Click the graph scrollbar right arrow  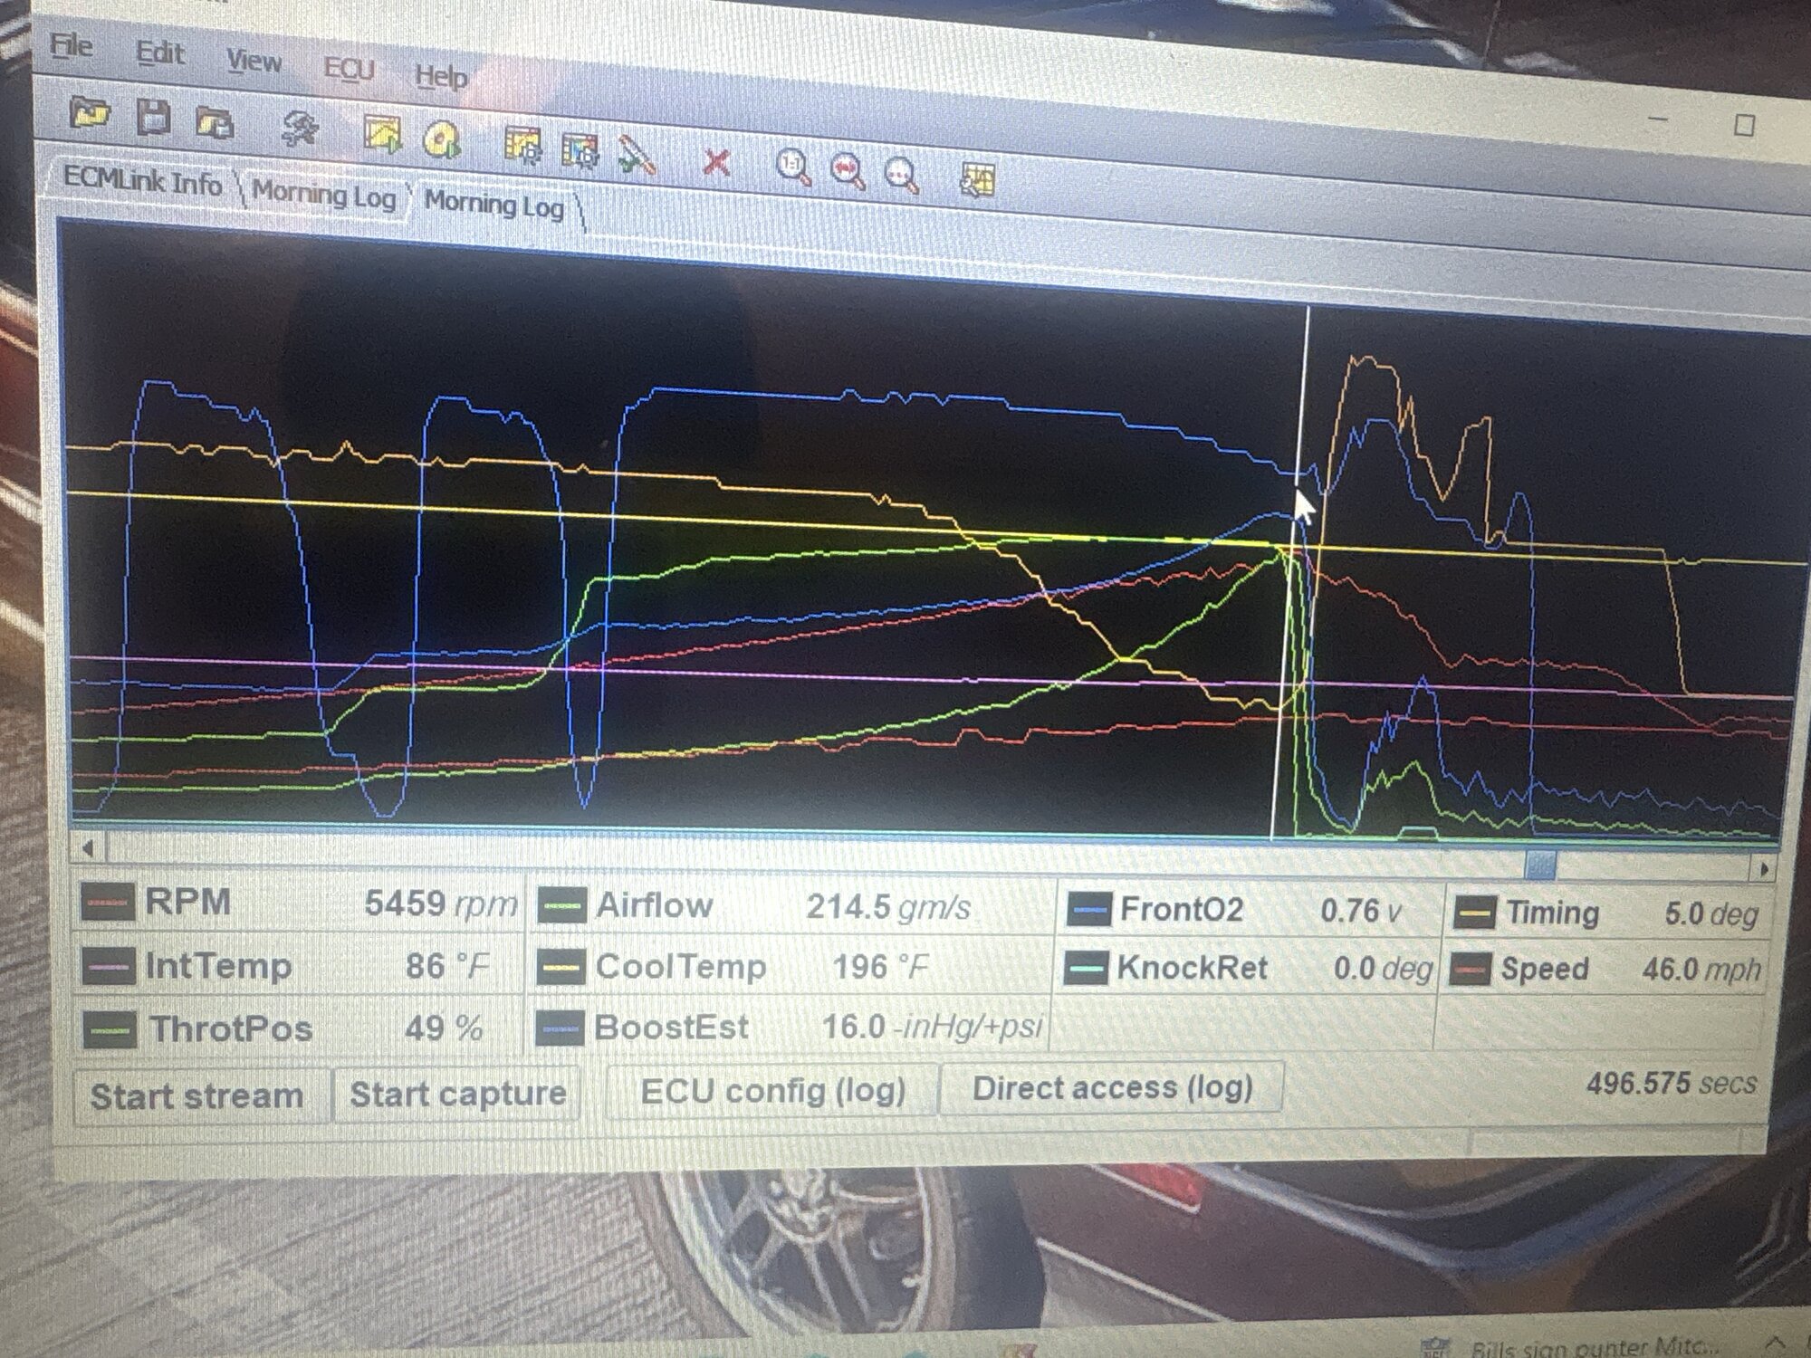1762,869
